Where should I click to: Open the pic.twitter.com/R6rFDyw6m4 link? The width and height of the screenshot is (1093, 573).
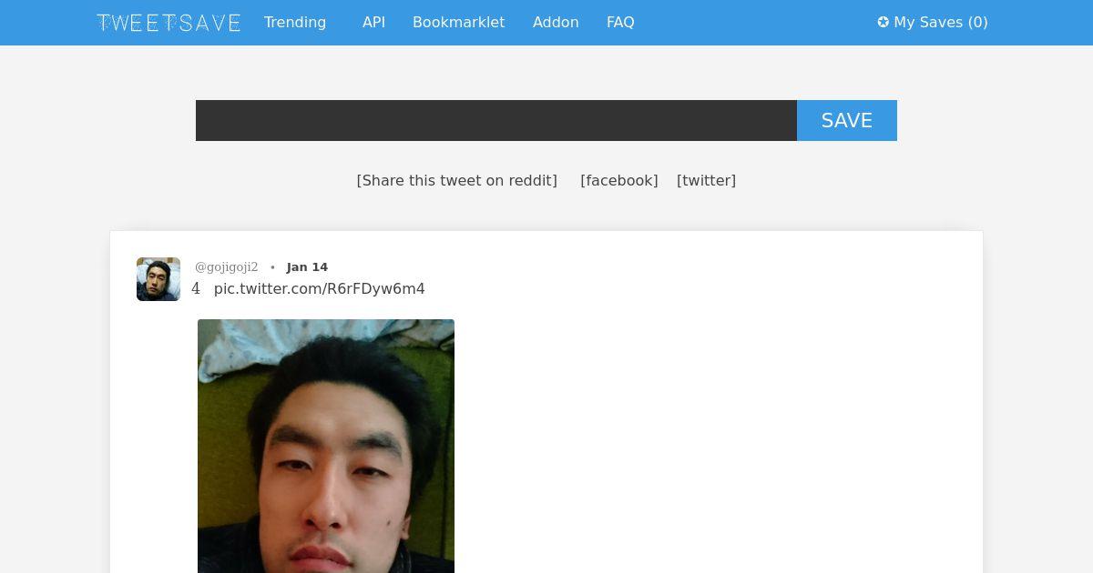[x=320, y=288]
